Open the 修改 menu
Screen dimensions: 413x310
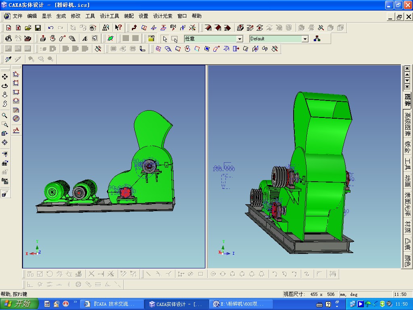[75, 16]
